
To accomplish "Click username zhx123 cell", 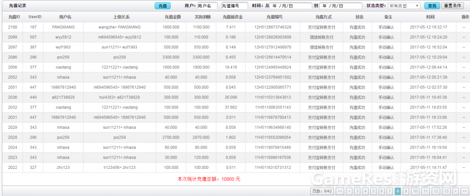I will pyautogui.click(x=63, y=167).
